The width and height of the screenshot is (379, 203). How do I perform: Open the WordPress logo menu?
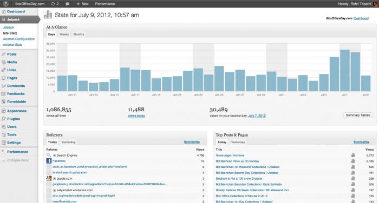coord(5,4)
